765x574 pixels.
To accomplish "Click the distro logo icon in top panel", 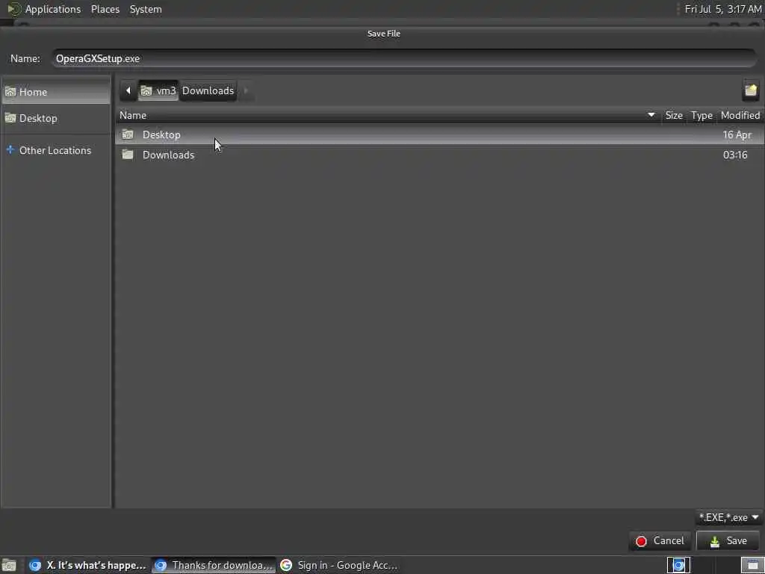I will 13,9.
